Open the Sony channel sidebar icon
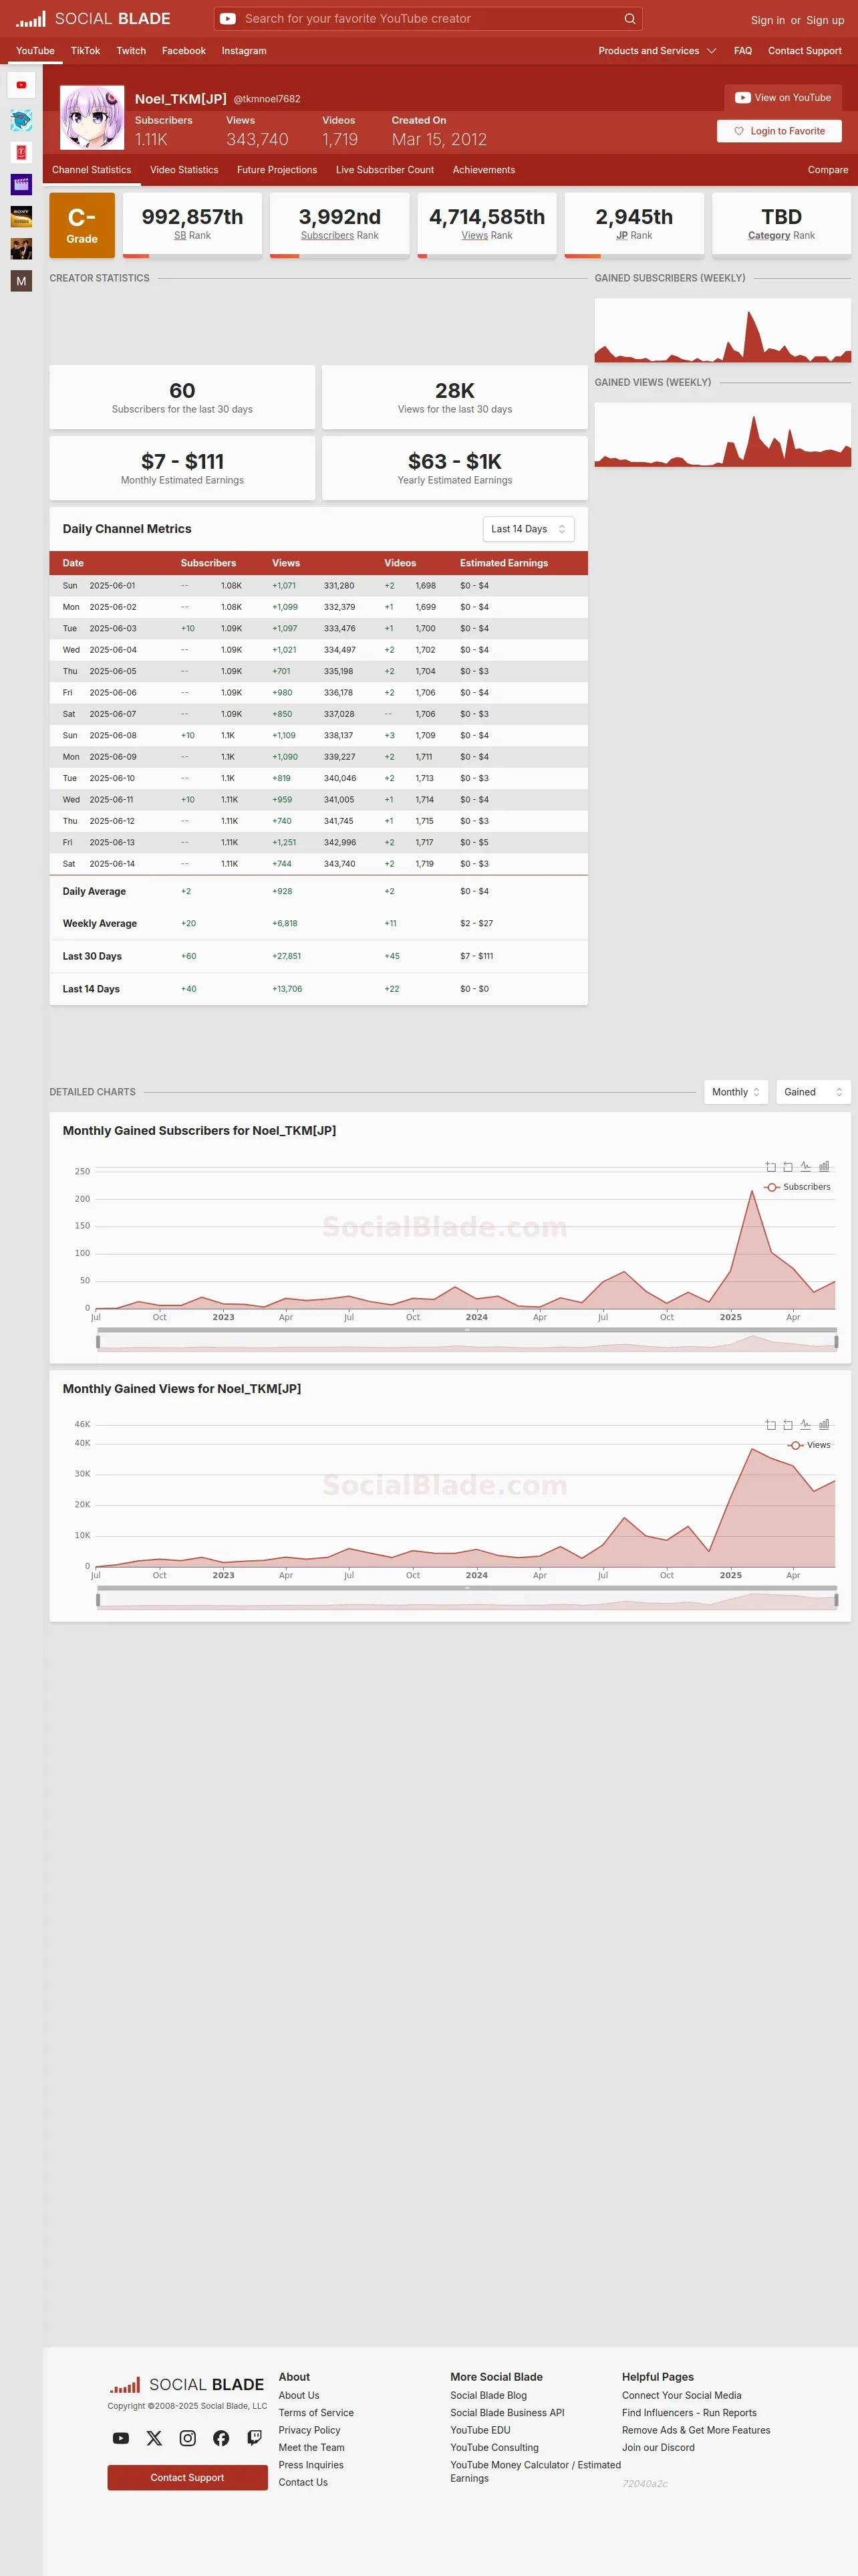 (x=21, y=216)
